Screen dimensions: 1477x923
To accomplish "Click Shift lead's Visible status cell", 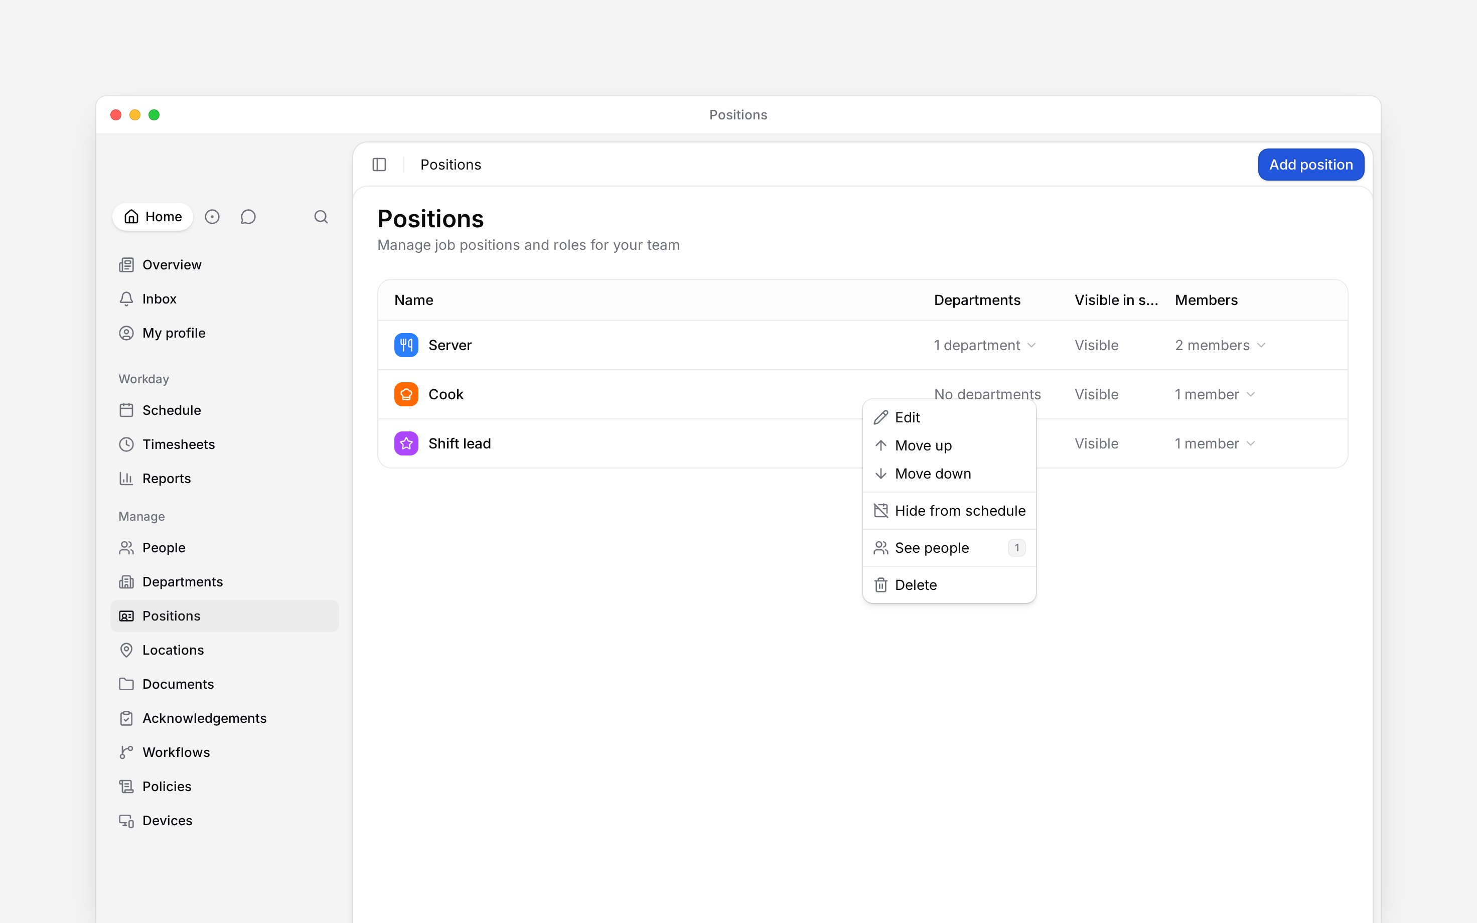I will tap(1097, 444).
